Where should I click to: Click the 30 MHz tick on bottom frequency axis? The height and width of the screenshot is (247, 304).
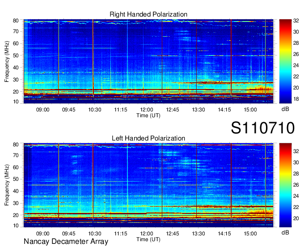16,203
